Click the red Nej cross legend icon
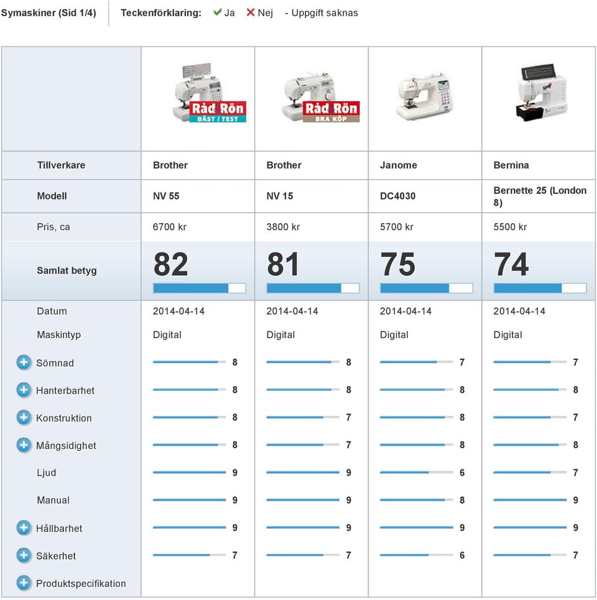597x600 pixels. coord(251,12)
